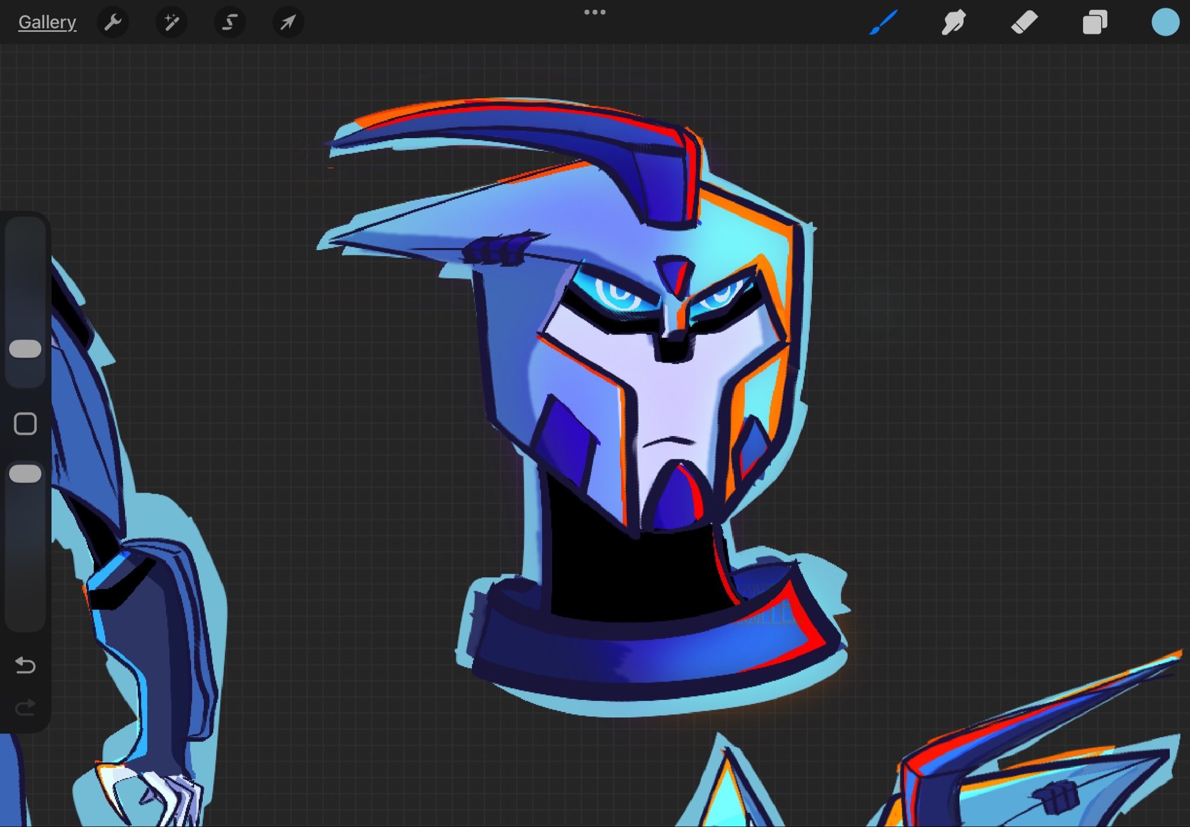Select the Brush paint tool
This screenshot has width=1190, height=827.
(x=884, y=23)
